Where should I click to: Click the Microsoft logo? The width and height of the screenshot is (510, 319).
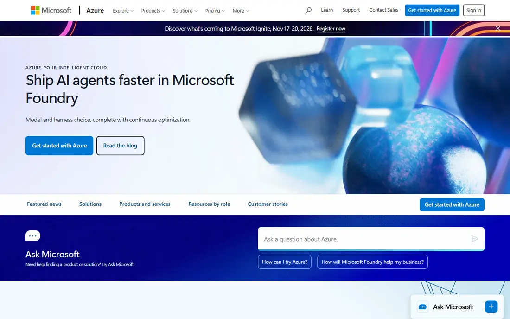[51, 10]
